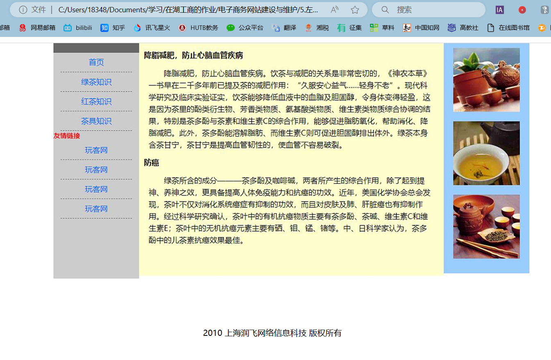Click footer text 2010 上海润飞网络信息科技 版权所有

(x=272, y=333)
